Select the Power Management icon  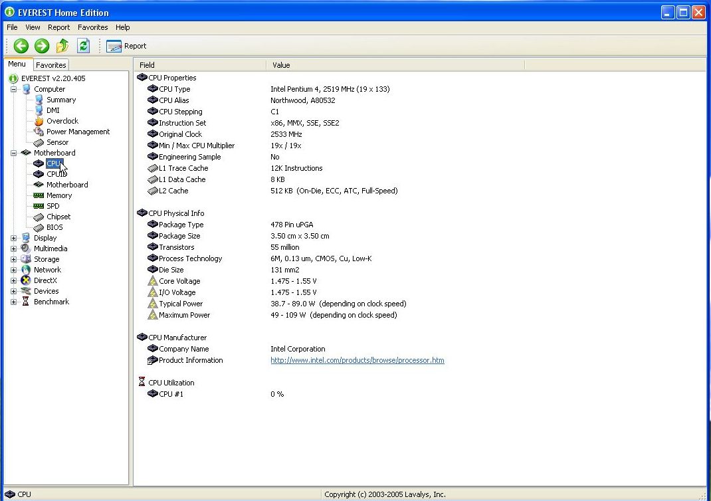click(39, 132)
